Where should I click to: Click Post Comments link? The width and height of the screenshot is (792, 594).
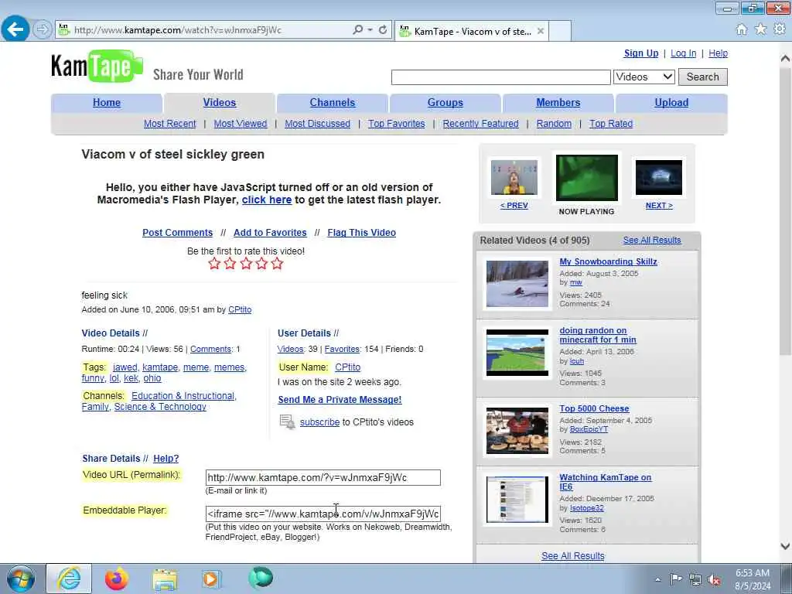click(x=177, y=232)
